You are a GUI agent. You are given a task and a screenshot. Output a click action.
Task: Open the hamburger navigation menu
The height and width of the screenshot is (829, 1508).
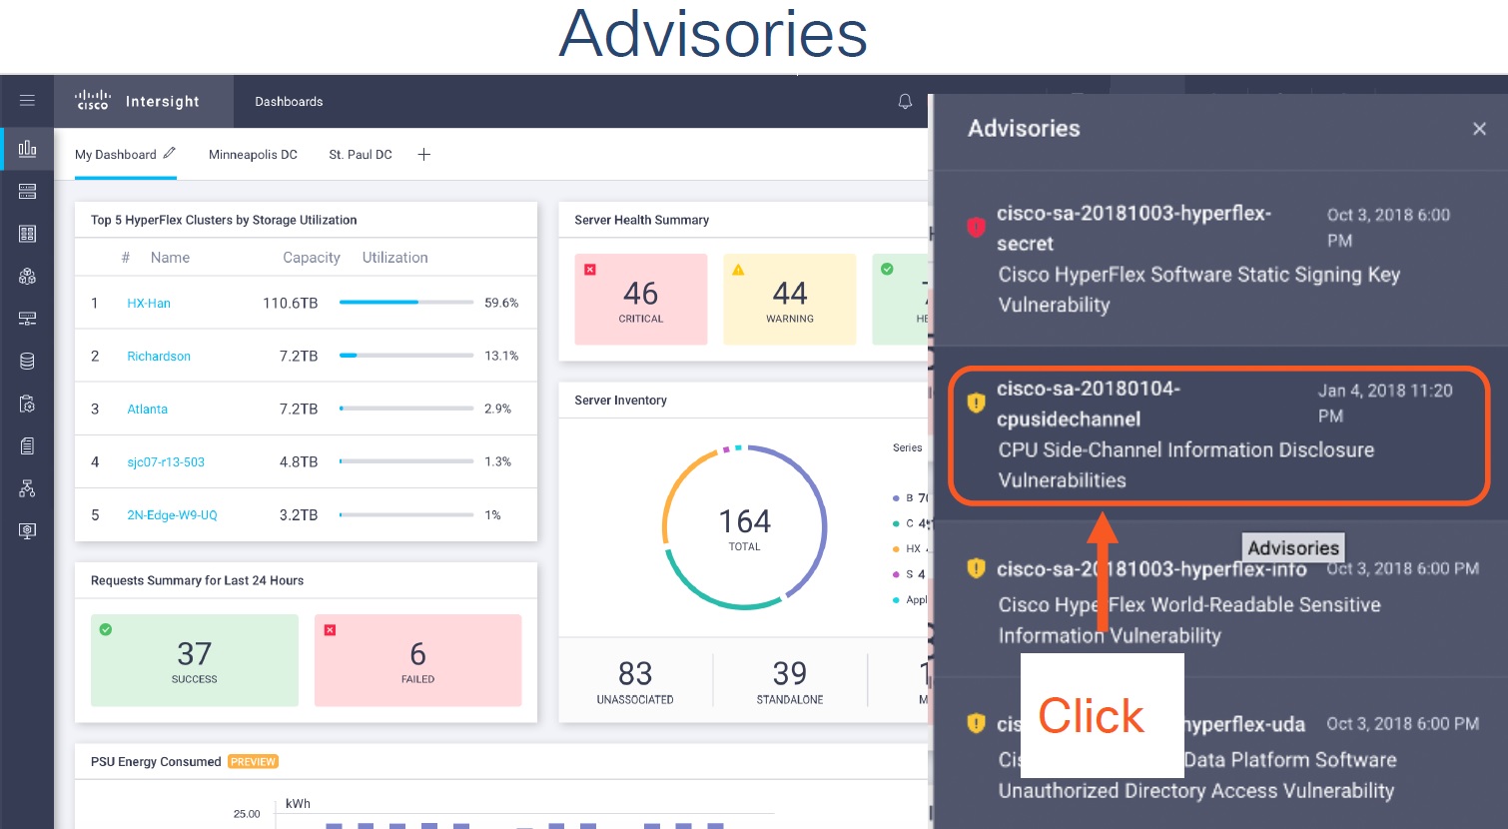(27, 101)
